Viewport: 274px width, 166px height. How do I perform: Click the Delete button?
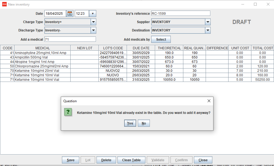(x=106, y=160)
